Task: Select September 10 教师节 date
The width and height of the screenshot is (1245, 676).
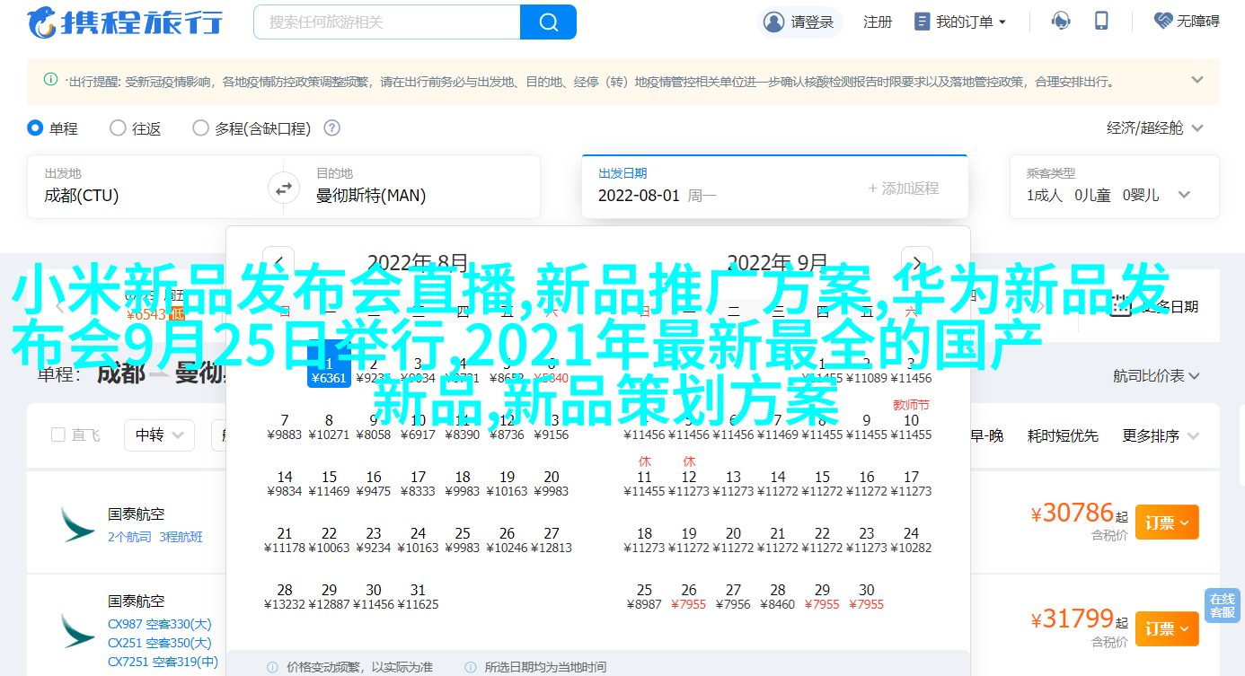Action: pyautogui.click(x=911, y=420)
